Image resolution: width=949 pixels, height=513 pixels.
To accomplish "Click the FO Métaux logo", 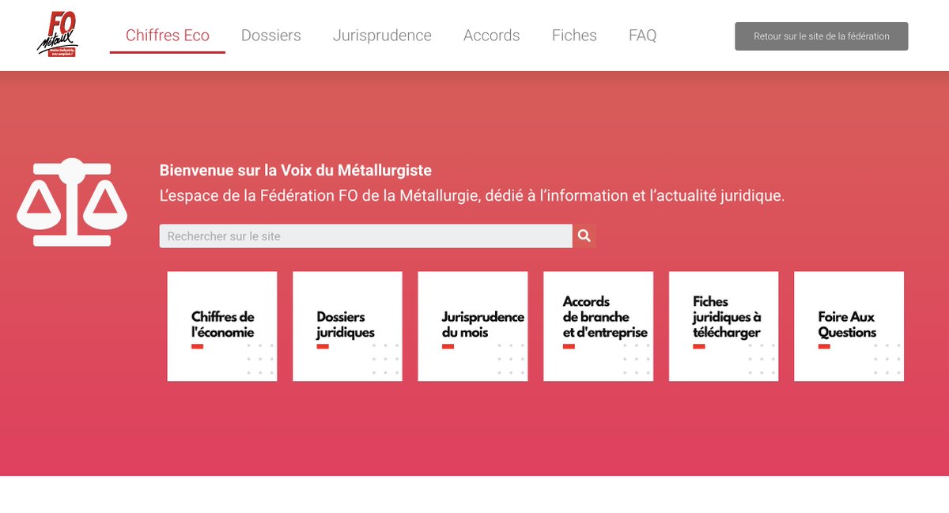I will click(x=58, y=35).
